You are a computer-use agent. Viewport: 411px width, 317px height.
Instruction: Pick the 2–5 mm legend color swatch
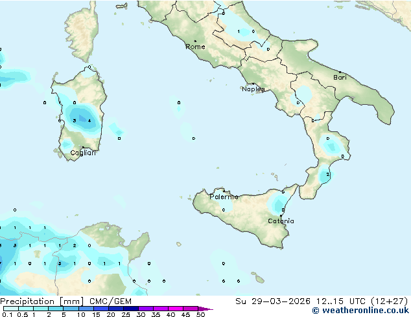pyautogui.click(x=56, y=309)
